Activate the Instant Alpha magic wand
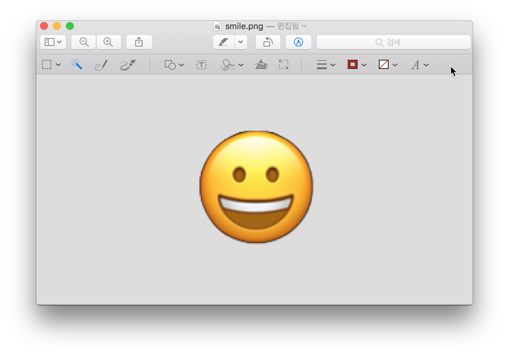Viewport: 509px width, 357px height. click(x=77, y=64)
